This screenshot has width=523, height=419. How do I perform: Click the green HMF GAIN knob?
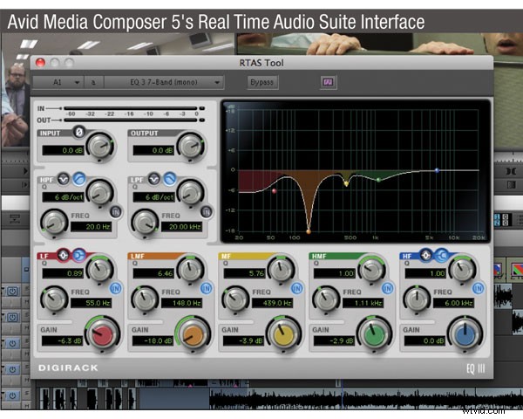[375, 334]
